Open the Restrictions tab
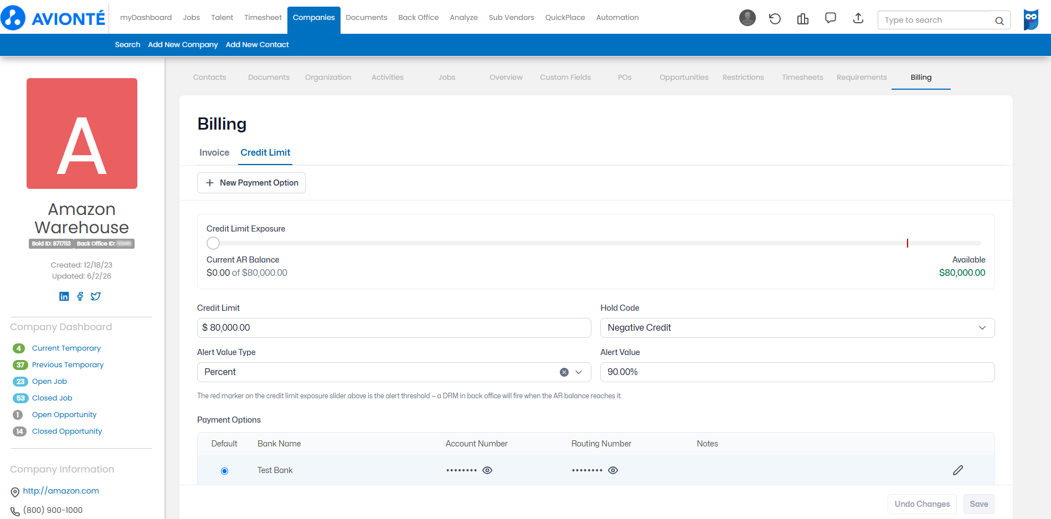Screen dimensions: 1051x519 coord(743,78)
